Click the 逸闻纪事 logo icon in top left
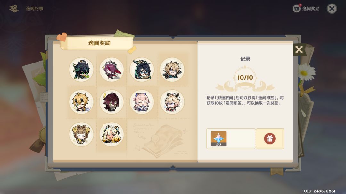 point(14,9)
